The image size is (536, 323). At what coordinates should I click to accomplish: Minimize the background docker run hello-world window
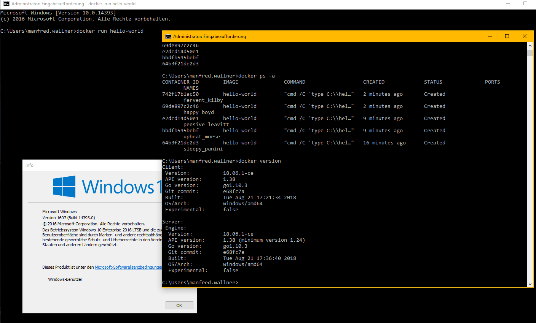(x=509, y=4)
